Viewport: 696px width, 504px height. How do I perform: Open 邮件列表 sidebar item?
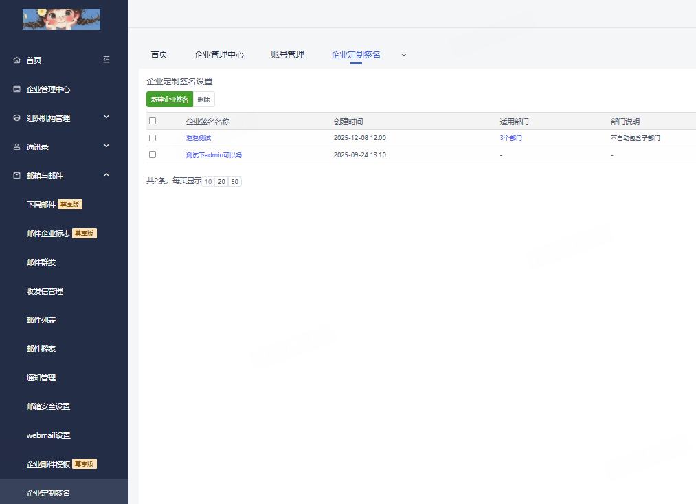(41, 320)
